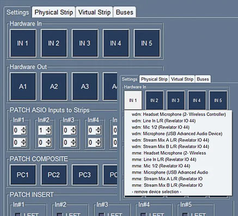Open IN 2 device list in small overlay window

(x=154, y=100)
